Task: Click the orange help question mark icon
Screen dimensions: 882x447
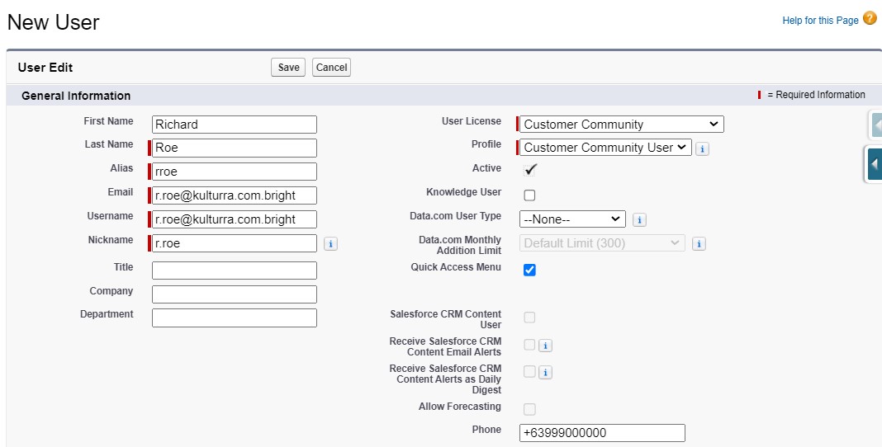Action: 870,19
